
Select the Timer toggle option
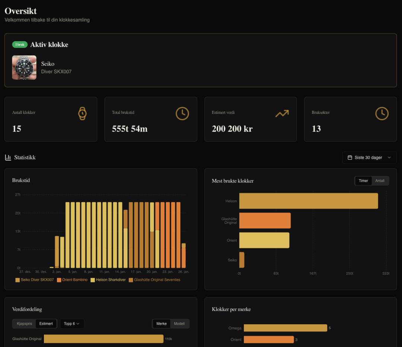click(x=363, y=181)
